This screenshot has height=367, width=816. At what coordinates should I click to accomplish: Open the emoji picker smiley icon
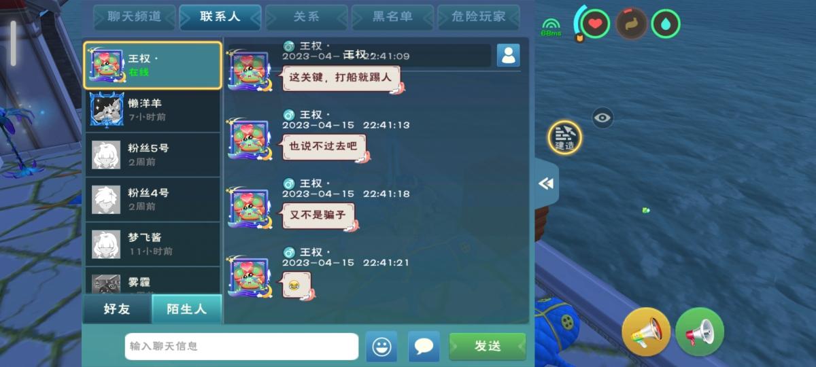[x=381, y=346]
